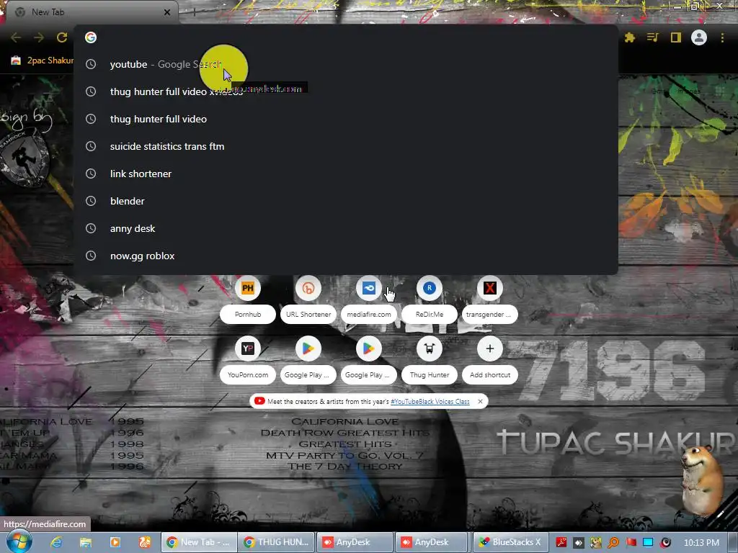Open the Extensions puzzle icon
Image resolution: width=738 pixels, height=553 pixels.
(x=630, y=37)
